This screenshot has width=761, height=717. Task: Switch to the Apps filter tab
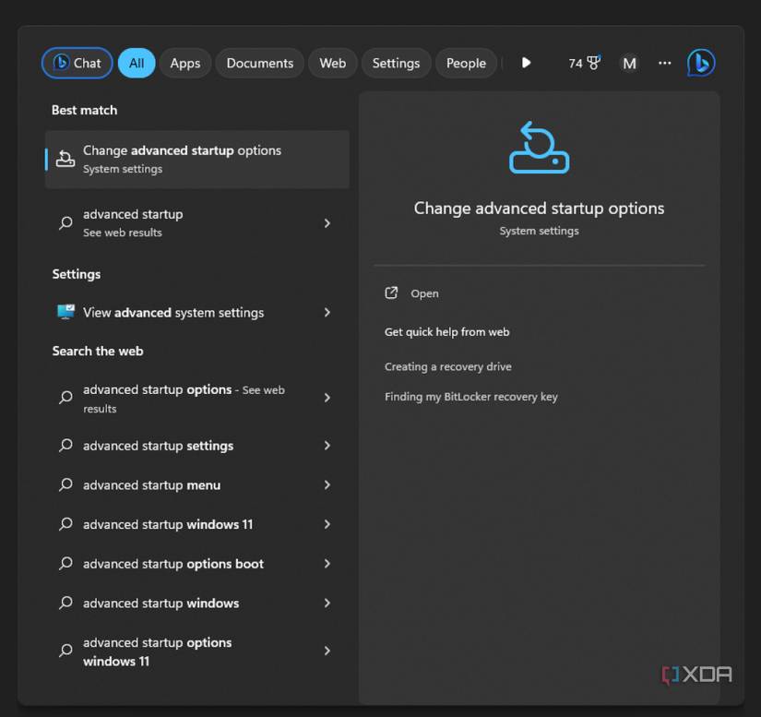coord(185,63)
